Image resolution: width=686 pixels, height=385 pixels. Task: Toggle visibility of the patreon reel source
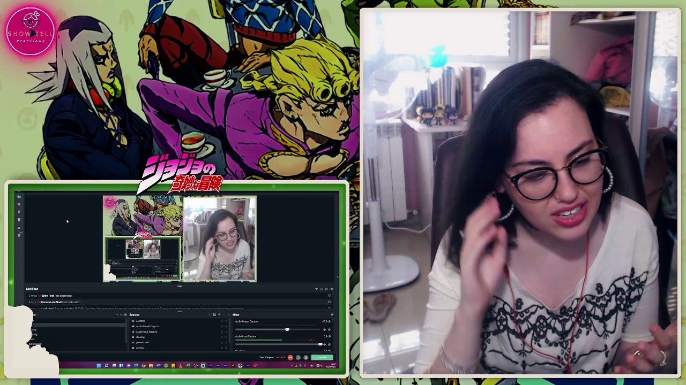tap(226, 342)
